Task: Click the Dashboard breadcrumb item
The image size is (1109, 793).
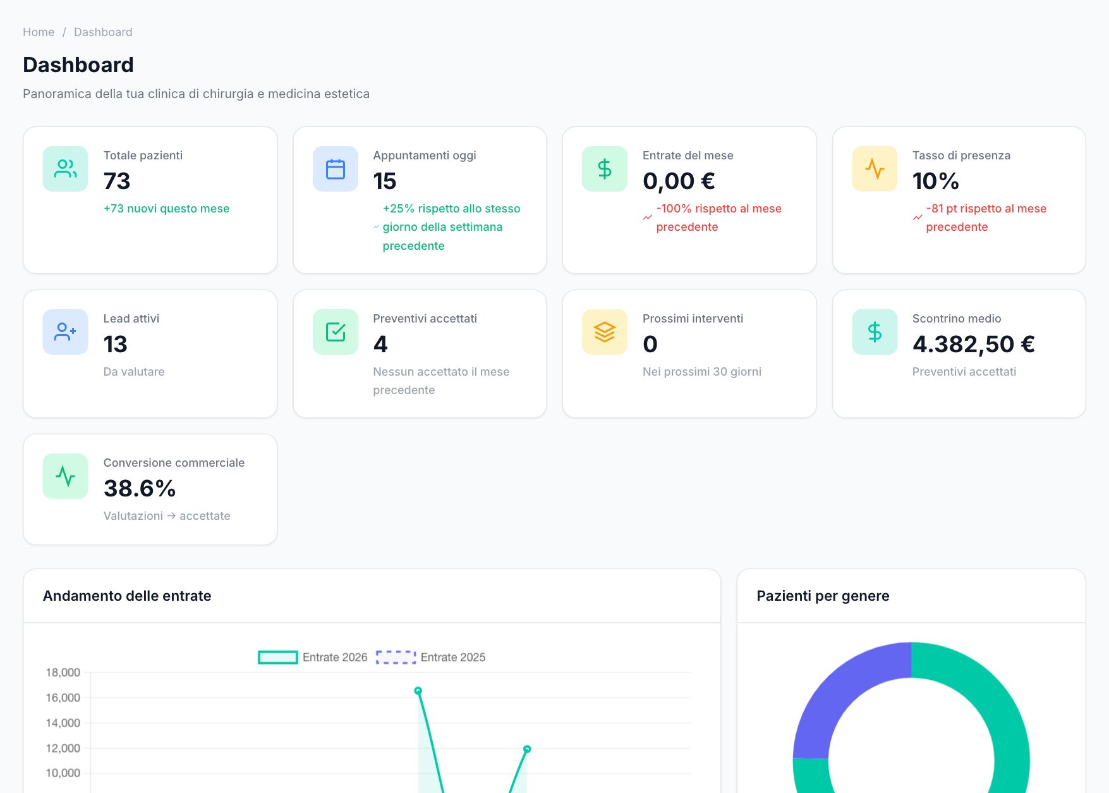Action: (x=103, y=32)
